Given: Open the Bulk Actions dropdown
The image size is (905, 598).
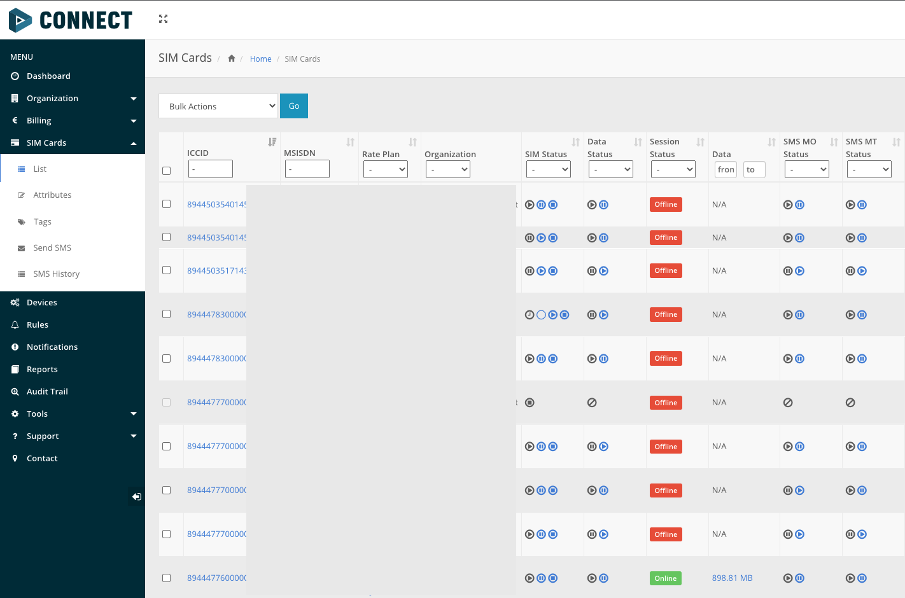Looking at the screenshot, I should tap(218, 106).
